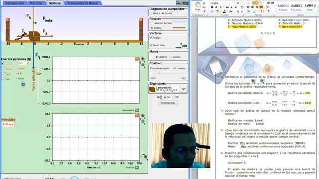Toggle the applied force graph checkbox

pyautogui.click(x=3, y=63)
